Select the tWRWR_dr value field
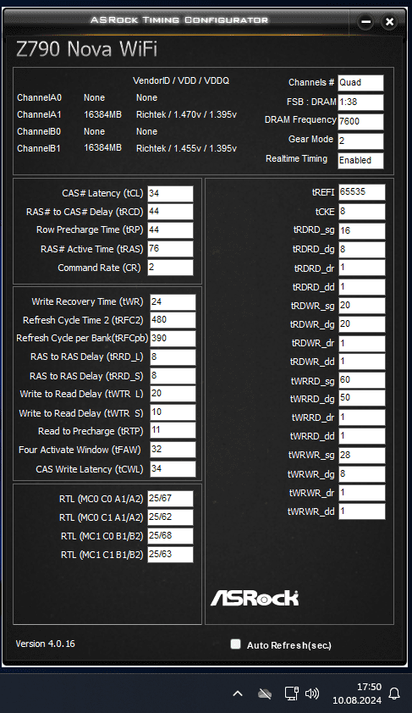Viewport: 412px width, 713px height. point(362,493)
